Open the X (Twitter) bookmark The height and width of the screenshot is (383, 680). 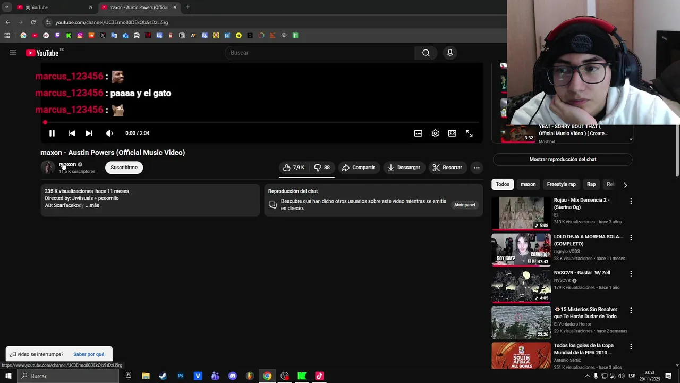103,36
